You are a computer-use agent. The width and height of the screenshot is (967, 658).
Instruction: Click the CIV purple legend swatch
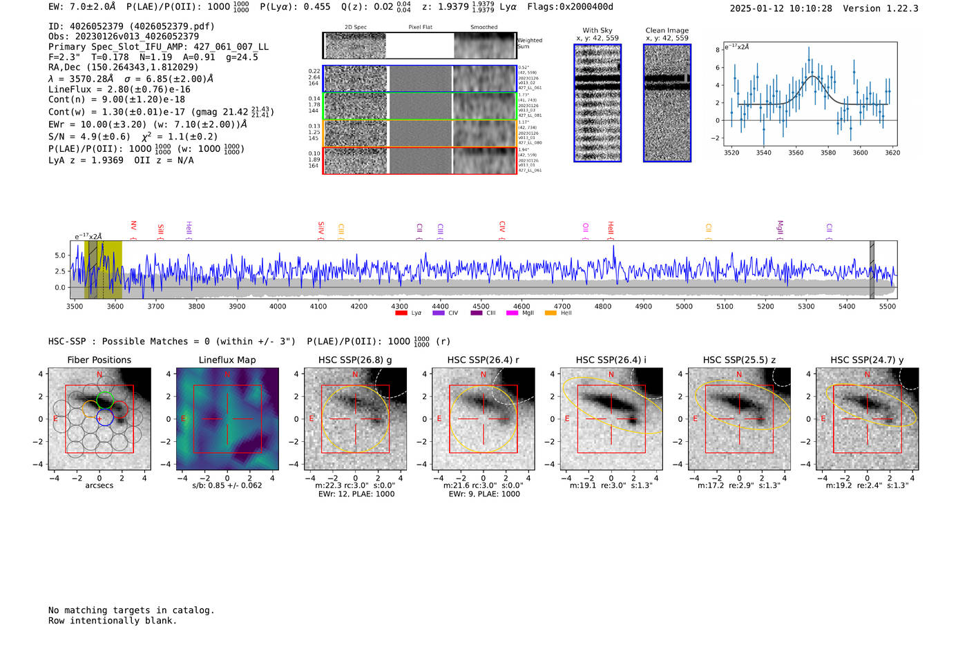[438, 313]
